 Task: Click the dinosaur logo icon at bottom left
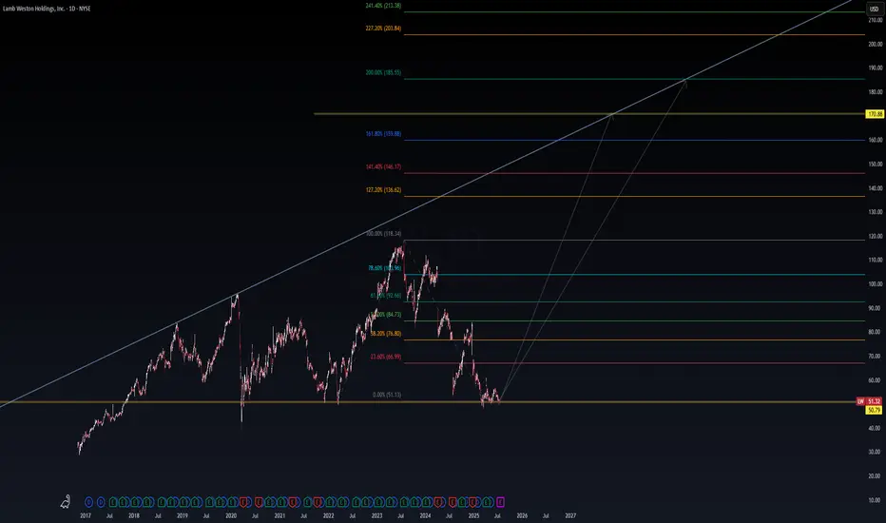tap(66, 501)
